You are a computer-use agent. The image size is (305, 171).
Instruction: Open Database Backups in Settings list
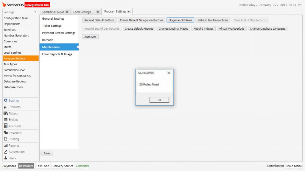click(21, 81)
